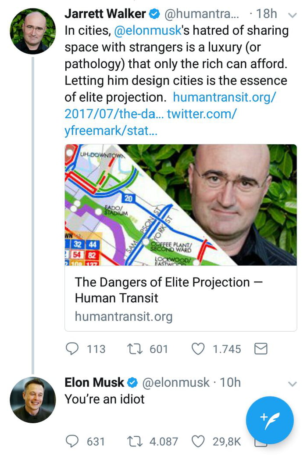Like Elon Musk's reply tweet
The width and height of the screenshot is (307, 457).
pos(199,441)
